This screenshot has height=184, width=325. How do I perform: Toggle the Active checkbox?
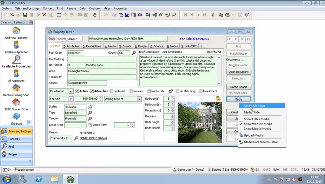(x=77, y=91)
